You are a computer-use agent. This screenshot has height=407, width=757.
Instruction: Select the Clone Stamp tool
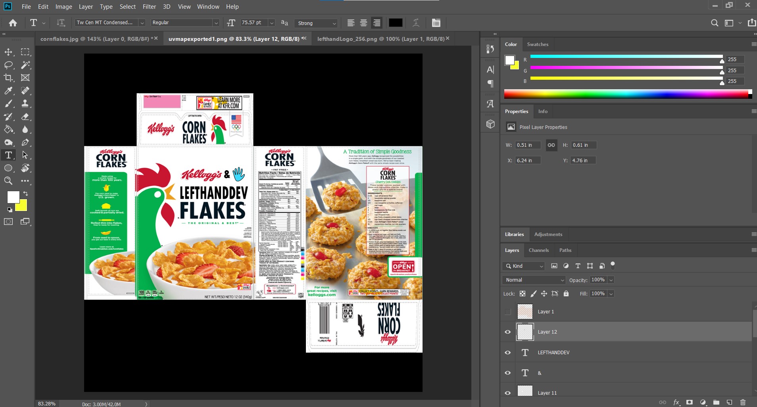tap(25, 104)
